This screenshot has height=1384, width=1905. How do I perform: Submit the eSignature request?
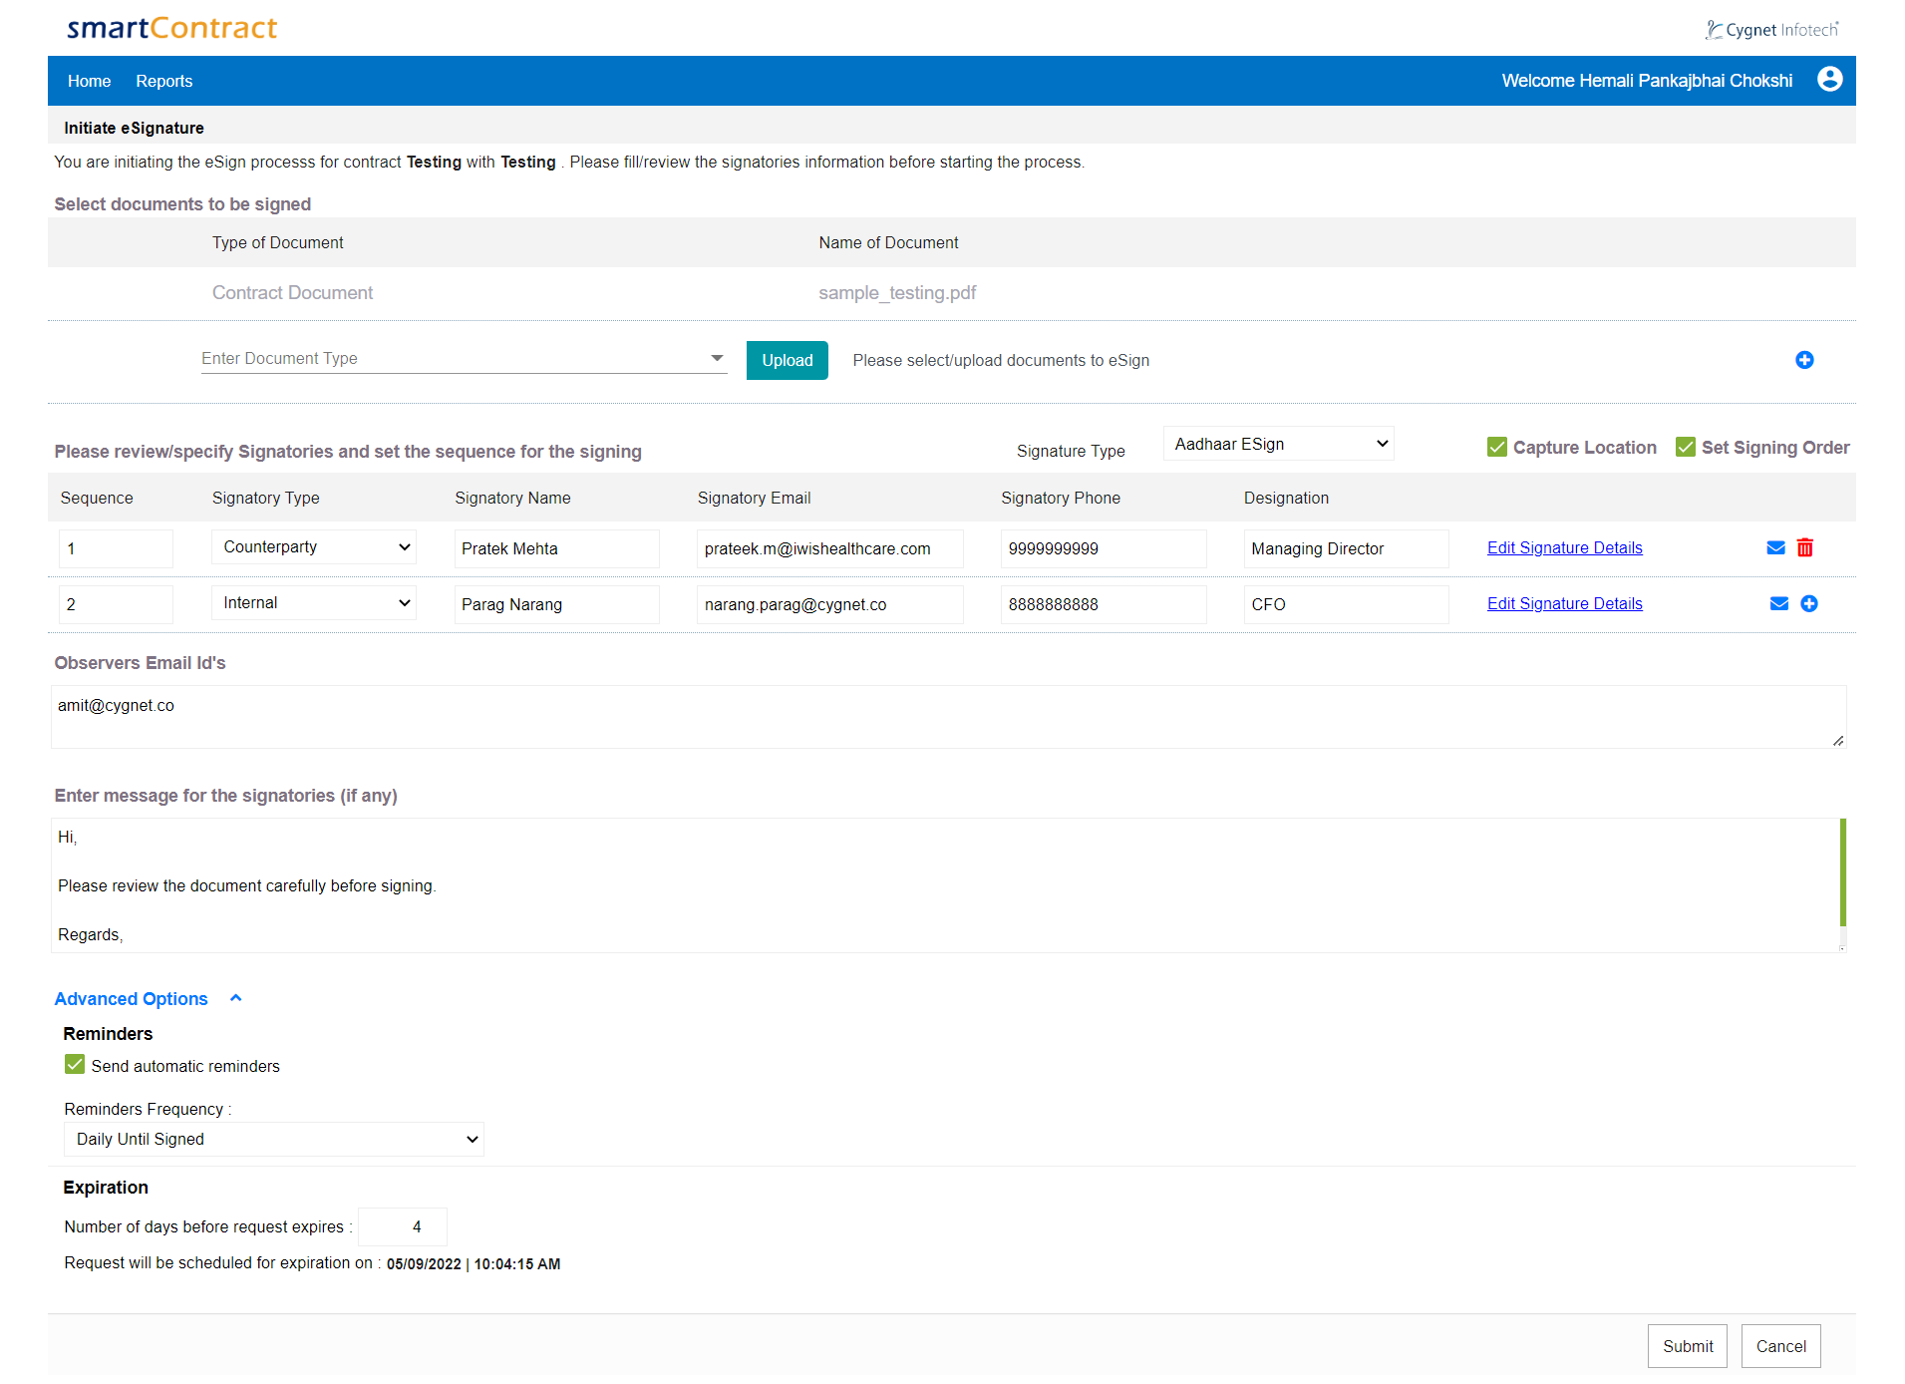click(x=1688, y=1346)
